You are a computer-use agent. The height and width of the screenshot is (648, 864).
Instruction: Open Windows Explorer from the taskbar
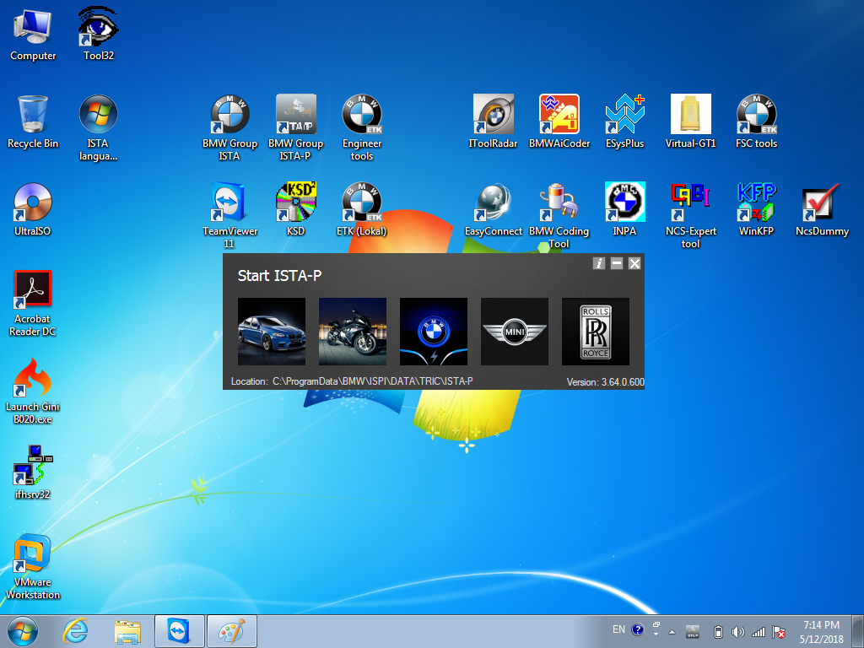click(x=127, y=631)
